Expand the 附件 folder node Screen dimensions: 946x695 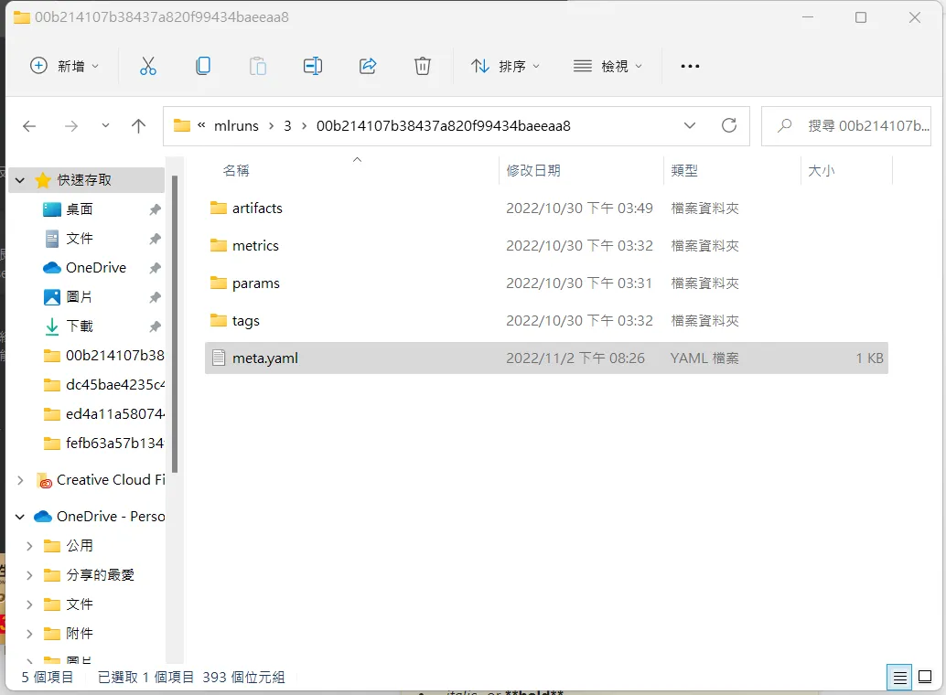click(29, 634)
